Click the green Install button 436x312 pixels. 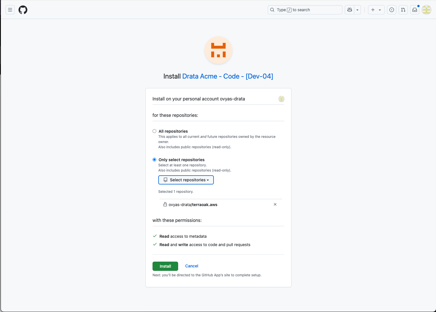pyautogui.click(x=165, y=266)
